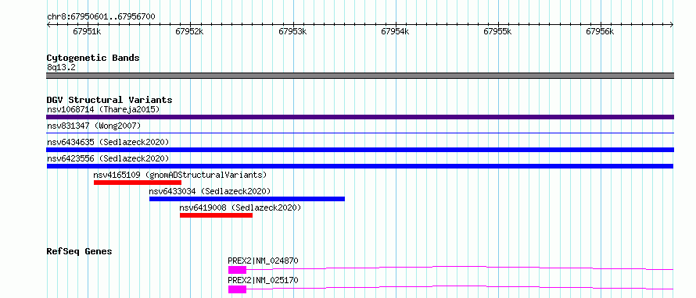
Task: Click the 8q13.2 band label
Action: (60, 68)
